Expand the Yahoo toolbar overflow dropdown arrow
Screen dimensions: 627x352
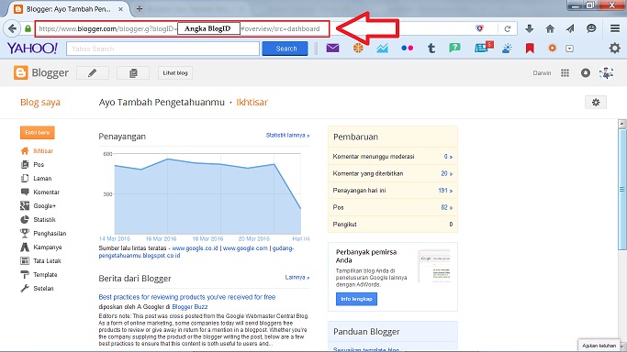pyautogui.click(x=570, y=49)
